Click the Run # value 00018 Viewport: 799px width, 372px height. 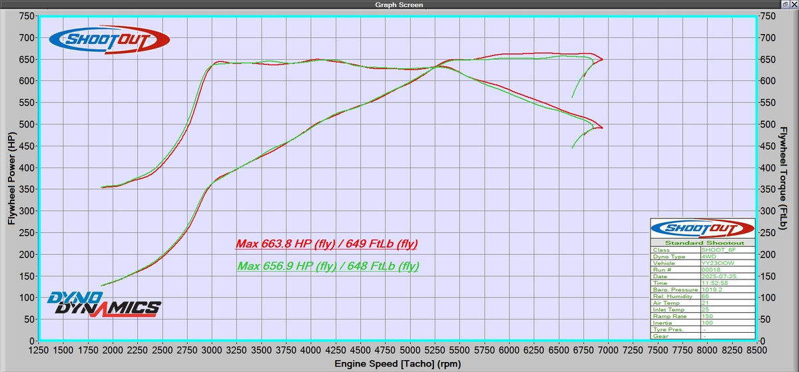point(710,270)
